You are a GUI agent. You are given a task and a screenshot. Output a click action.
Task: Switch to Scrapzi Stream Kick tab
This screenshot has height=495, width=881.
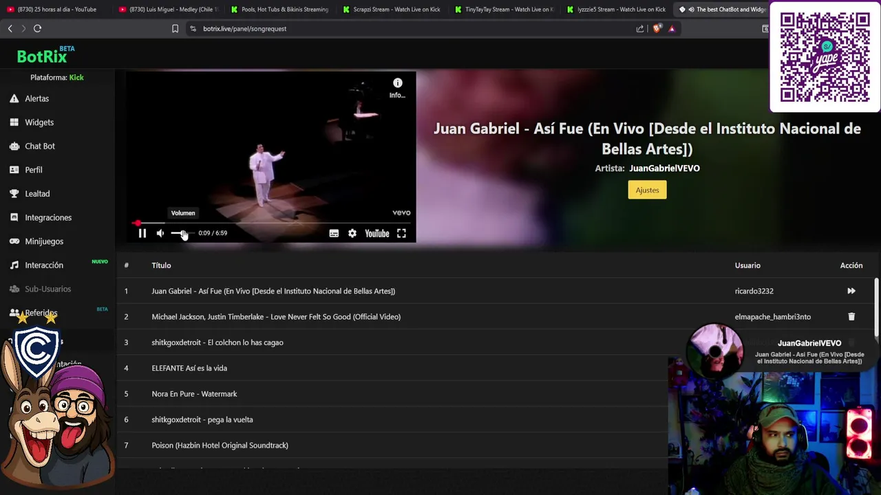coord(391,10)
